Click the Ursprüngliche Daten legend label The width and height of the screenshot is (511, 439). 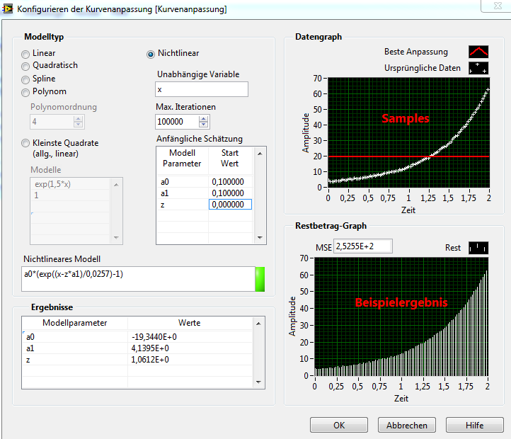423,68
